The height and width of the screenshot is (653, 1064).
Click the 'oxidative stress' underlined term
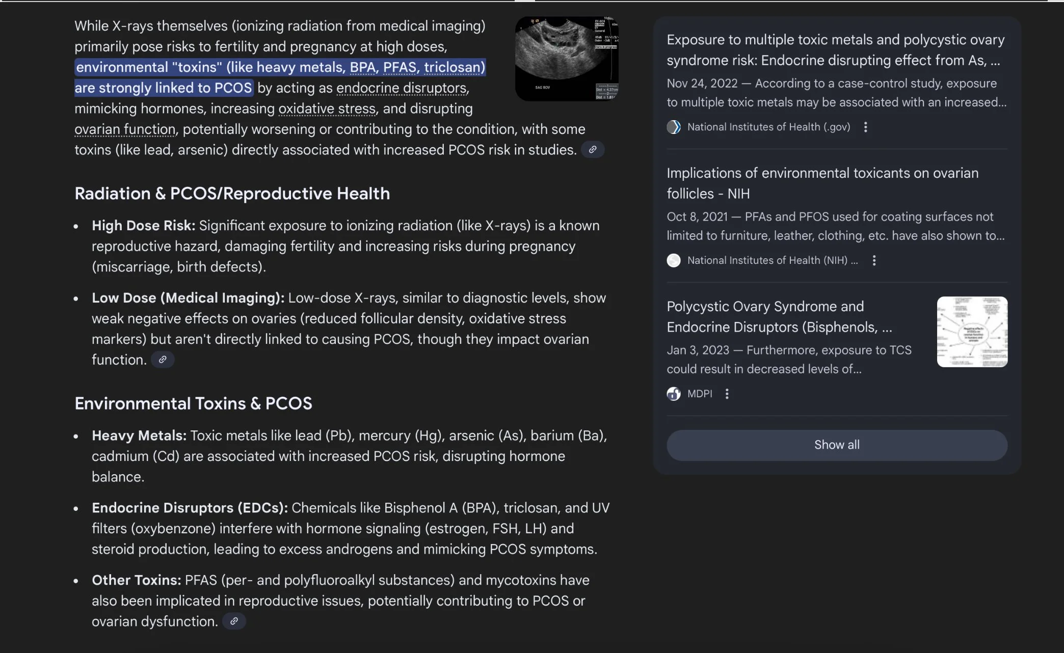tap(327, 109)
